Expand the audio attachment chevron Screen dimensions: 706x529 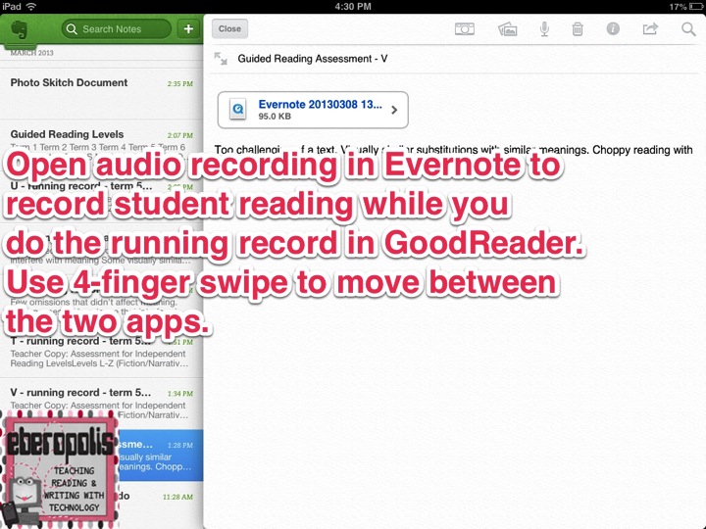pyautogui.click(x=394, y=110)
